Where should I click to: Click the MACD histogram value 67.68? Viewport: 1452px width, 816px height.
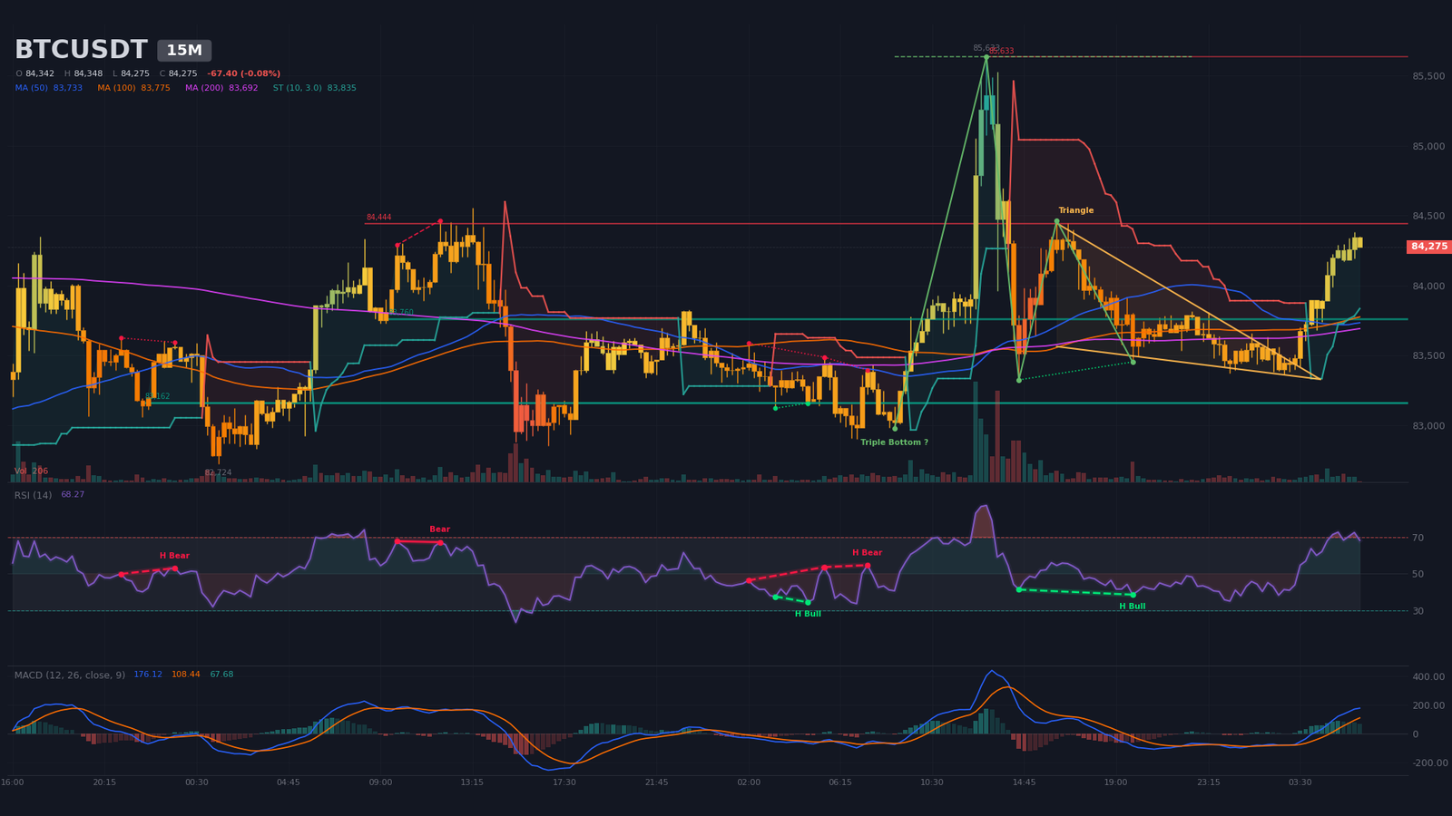pyautogui.click(x=221, y=675)
